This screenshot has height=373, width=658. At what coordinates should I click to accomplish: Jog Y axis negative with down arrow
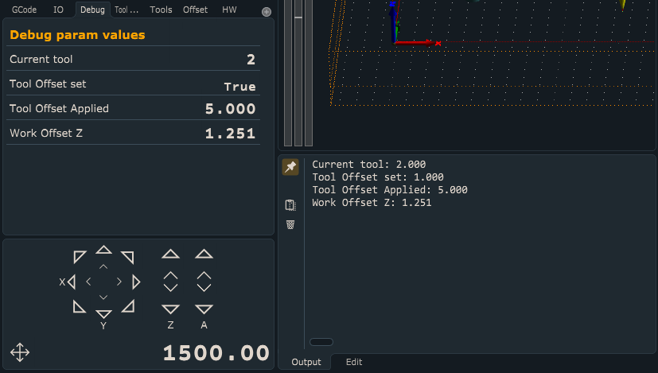click(x=103, y=313)
